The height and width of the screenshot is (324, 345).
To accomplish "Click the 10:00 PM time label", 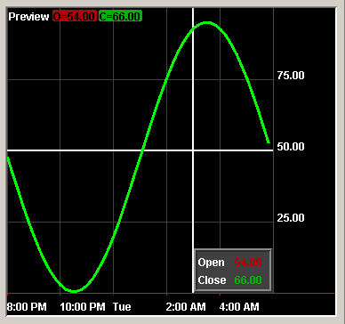I will pos(83,307).
